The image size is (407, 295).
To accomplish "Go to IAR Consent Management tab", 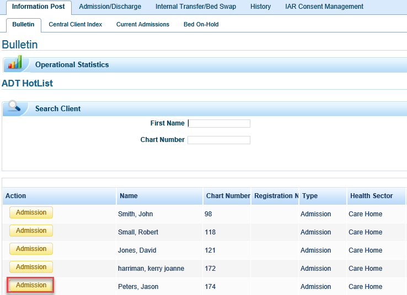I will pyautogui.click(x=324, y=7).
